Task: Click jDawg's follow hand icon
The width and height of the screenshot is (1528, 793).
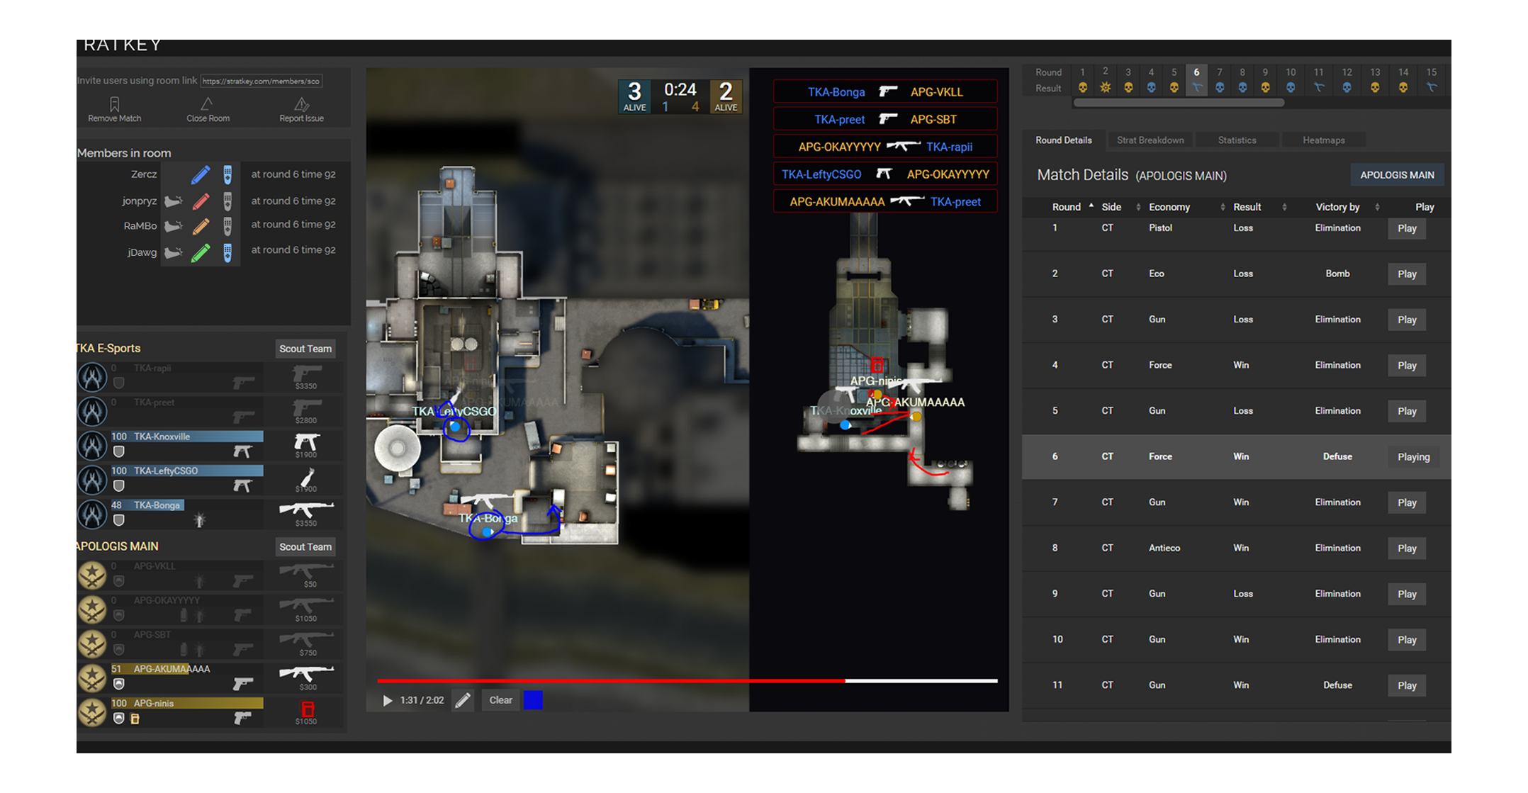Action: [174, 252]
